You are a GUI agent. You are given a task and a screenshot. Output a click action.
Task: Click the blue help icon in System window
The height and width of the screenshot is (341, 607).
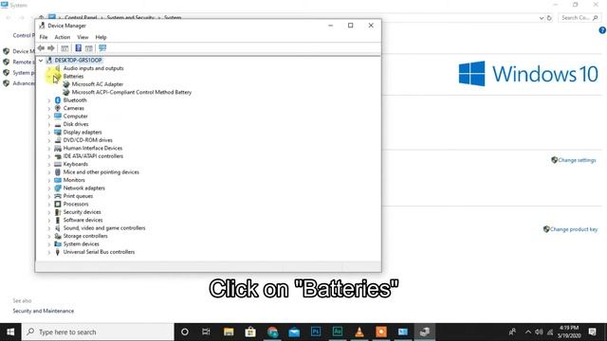(602, 30)
